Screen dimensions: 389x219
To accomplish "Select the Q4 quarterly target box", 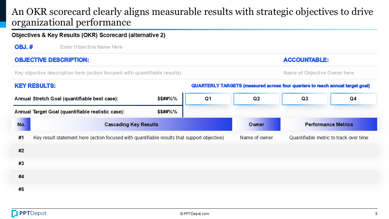I will coord(353,99).
